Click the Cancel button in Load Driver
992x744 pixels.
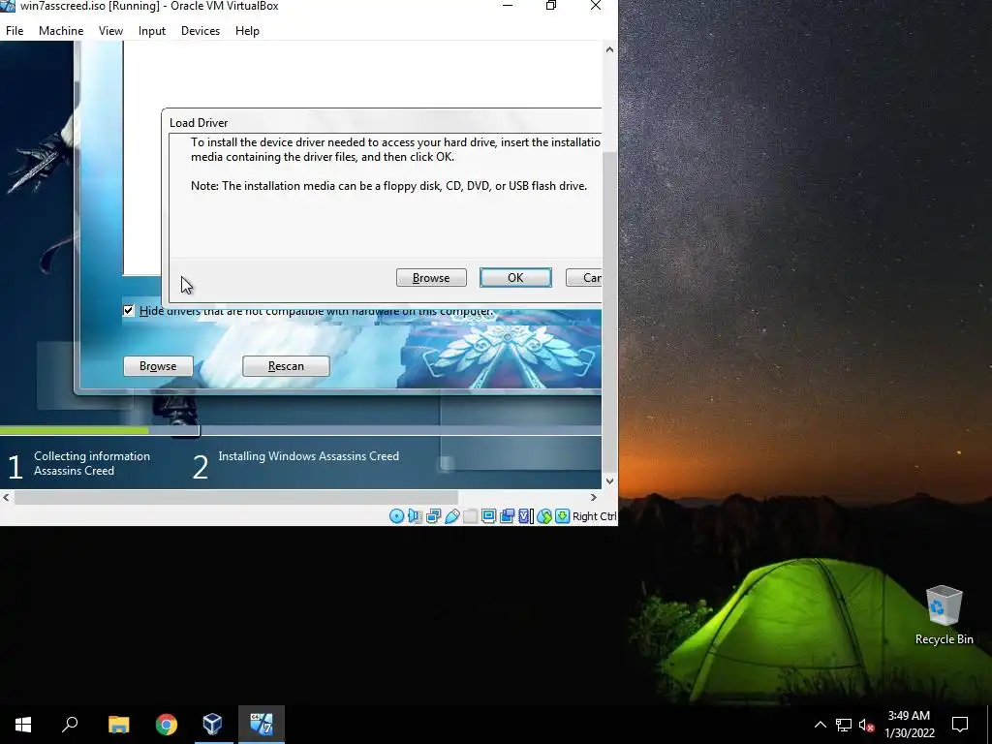[584, 278]
